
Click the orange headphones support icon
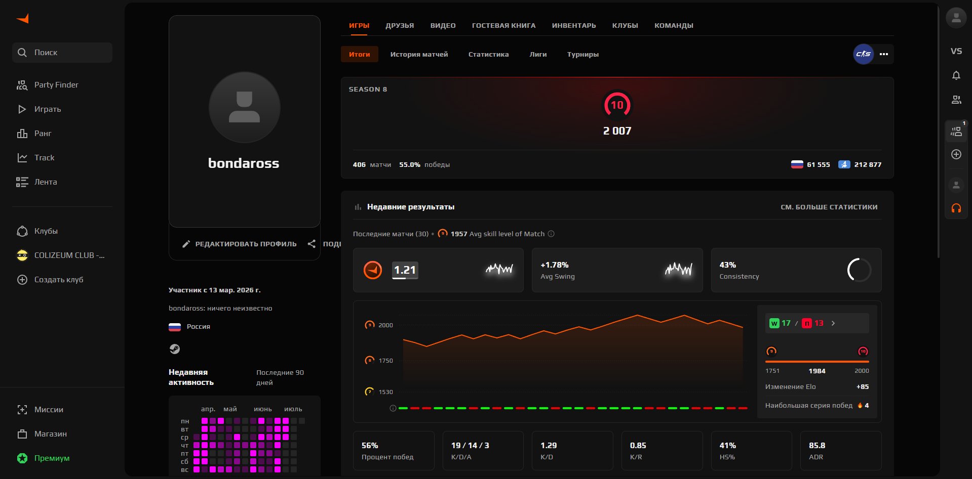(x=956, y=208)
